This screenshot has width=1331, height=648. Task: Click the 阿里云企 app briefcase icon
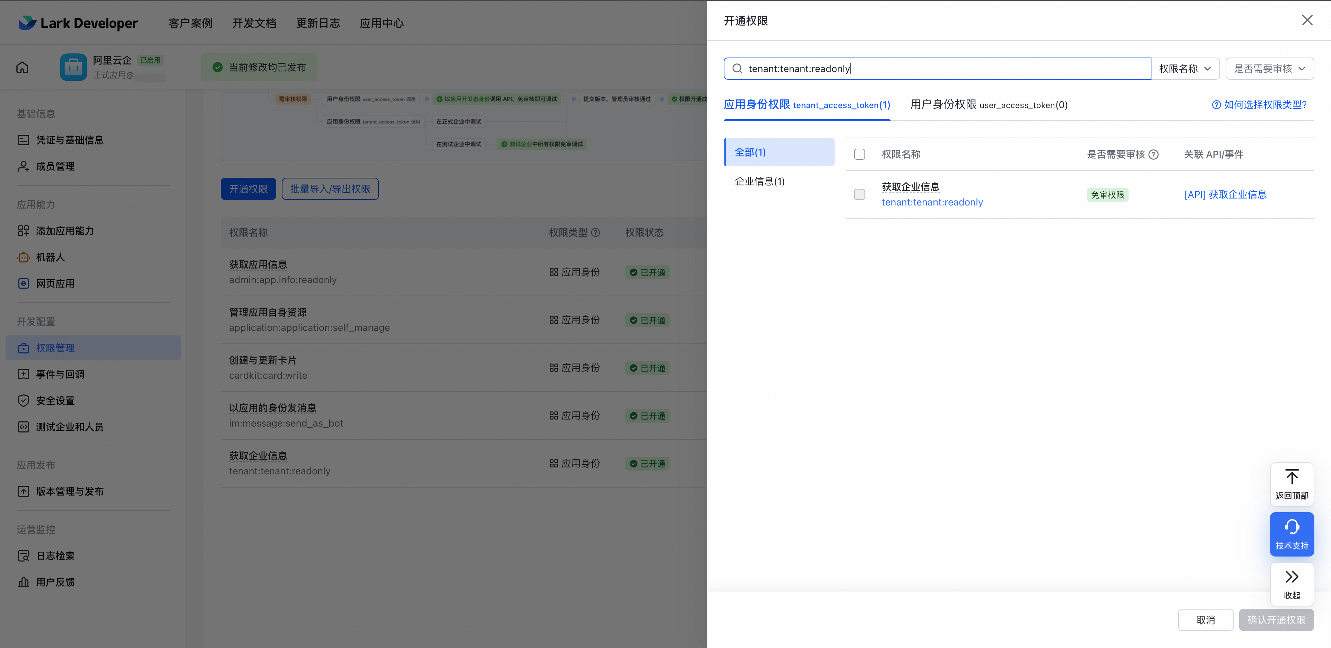click(73, 67)
